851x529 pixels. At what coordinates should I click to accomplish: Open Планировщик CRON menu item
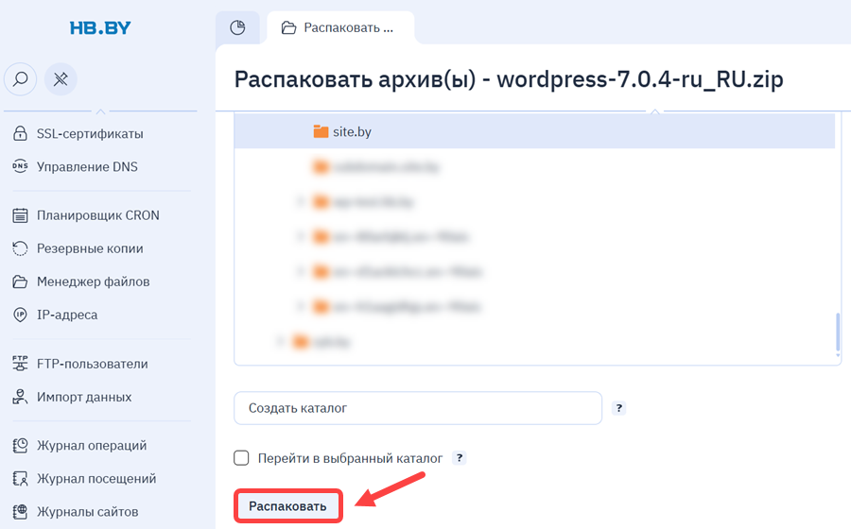pyautogui.click(x=98, y=215)
